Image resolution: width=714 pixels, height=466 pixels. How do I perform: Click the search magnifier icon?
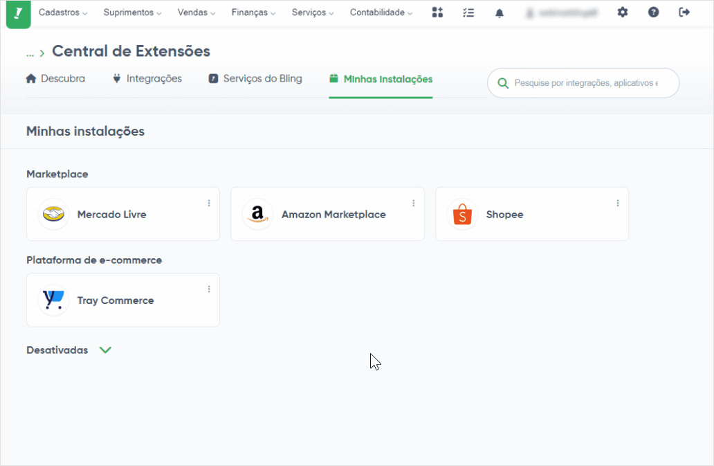(x=503, y=83)
